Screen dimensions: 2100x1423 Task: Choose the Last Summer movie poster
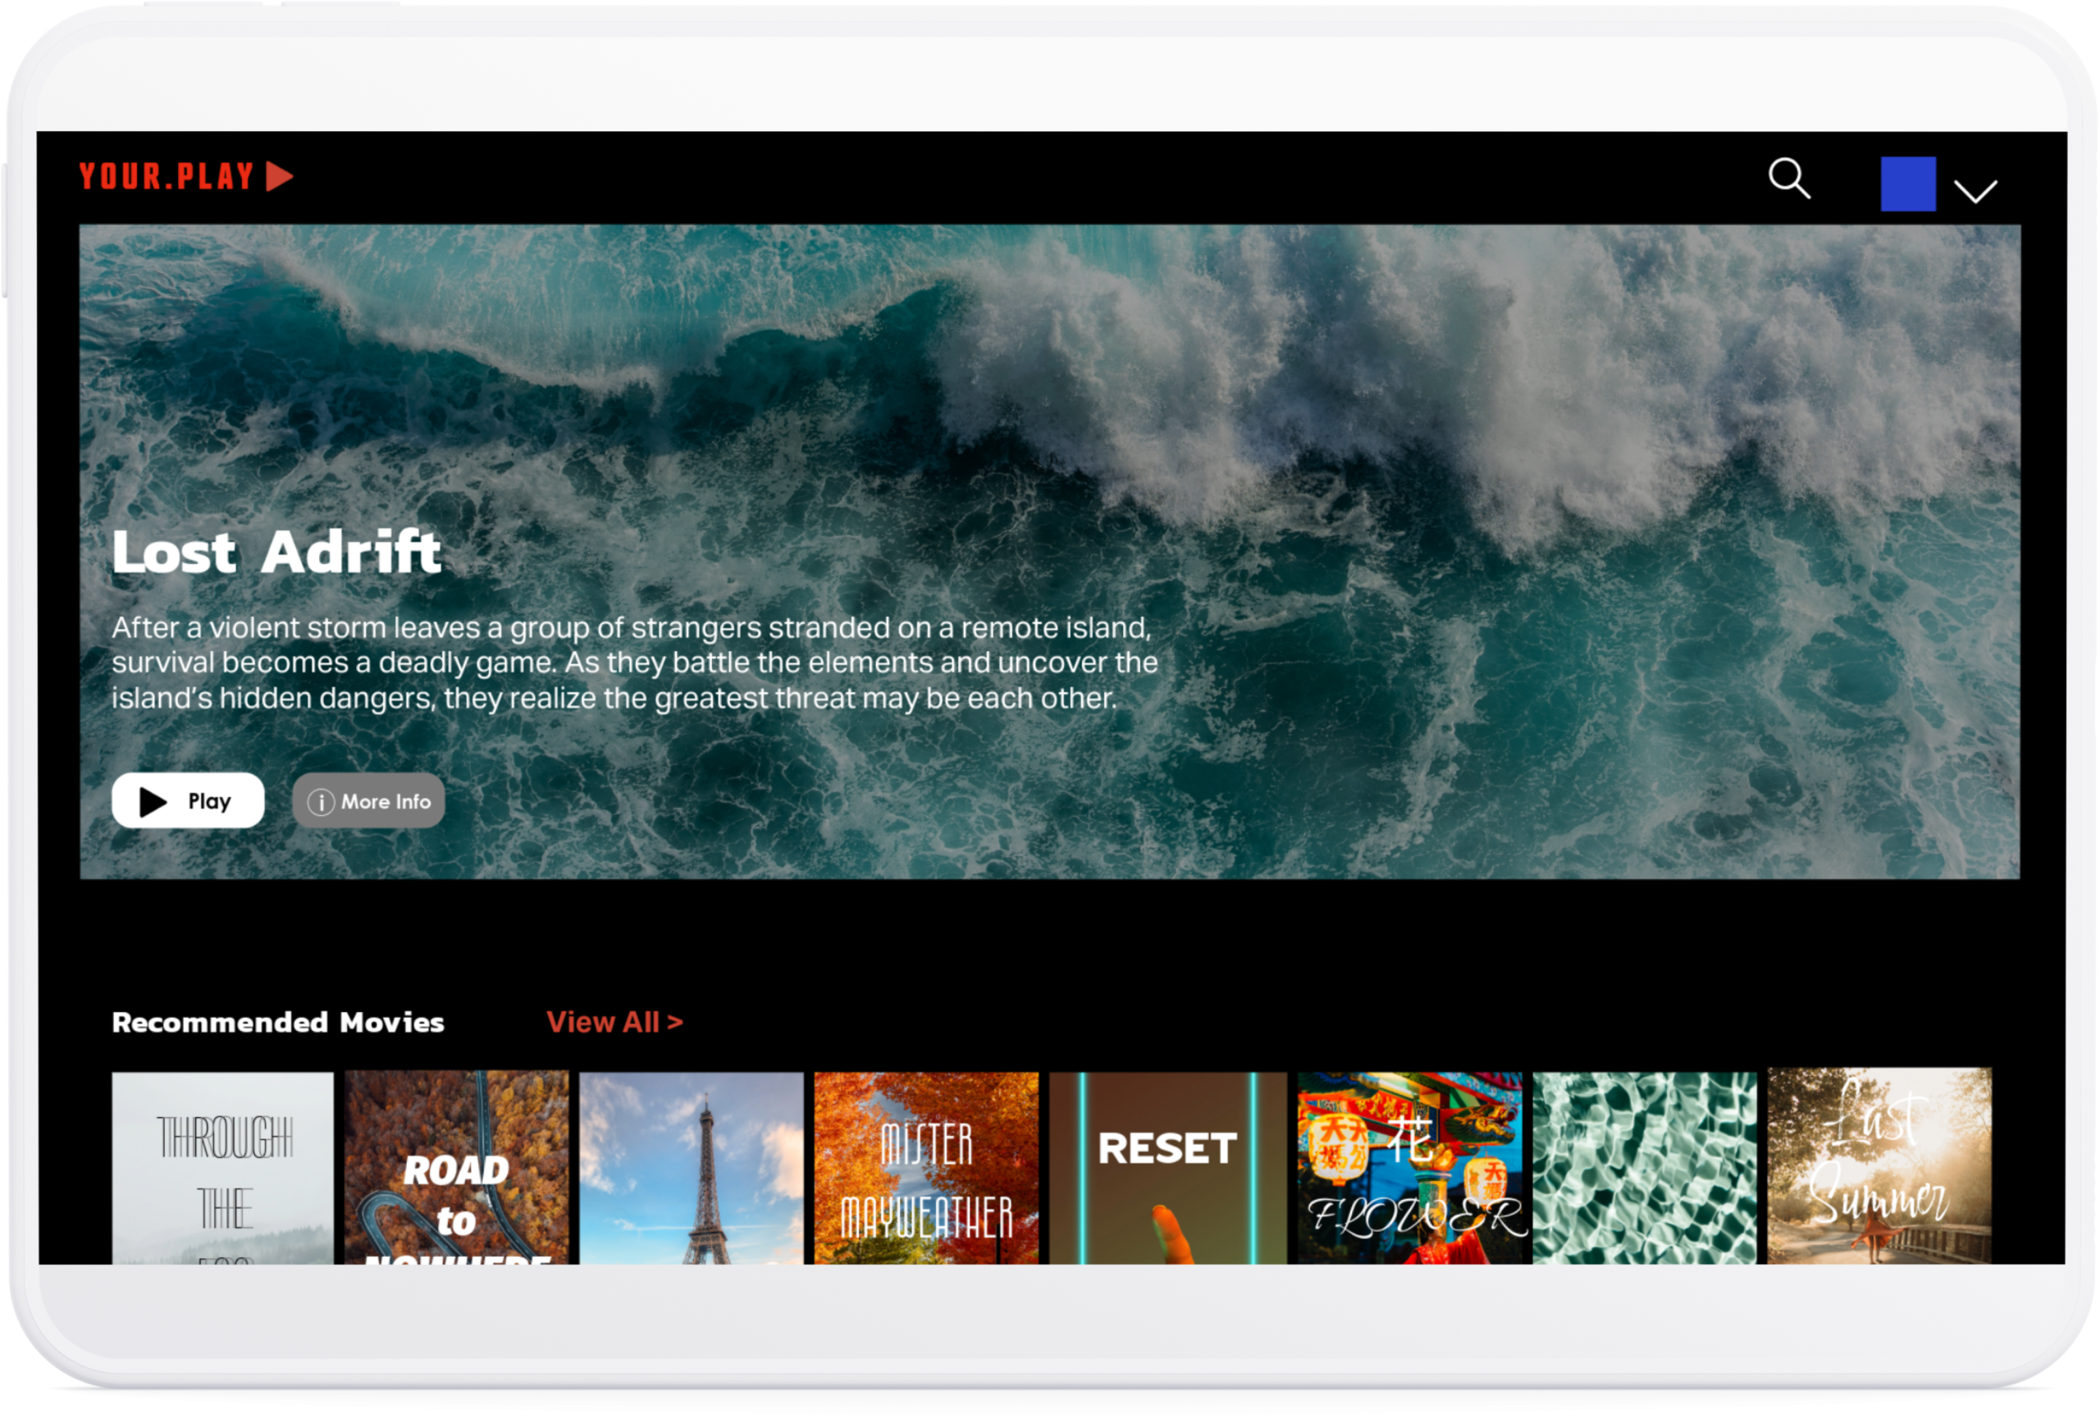point(1879,1165)
